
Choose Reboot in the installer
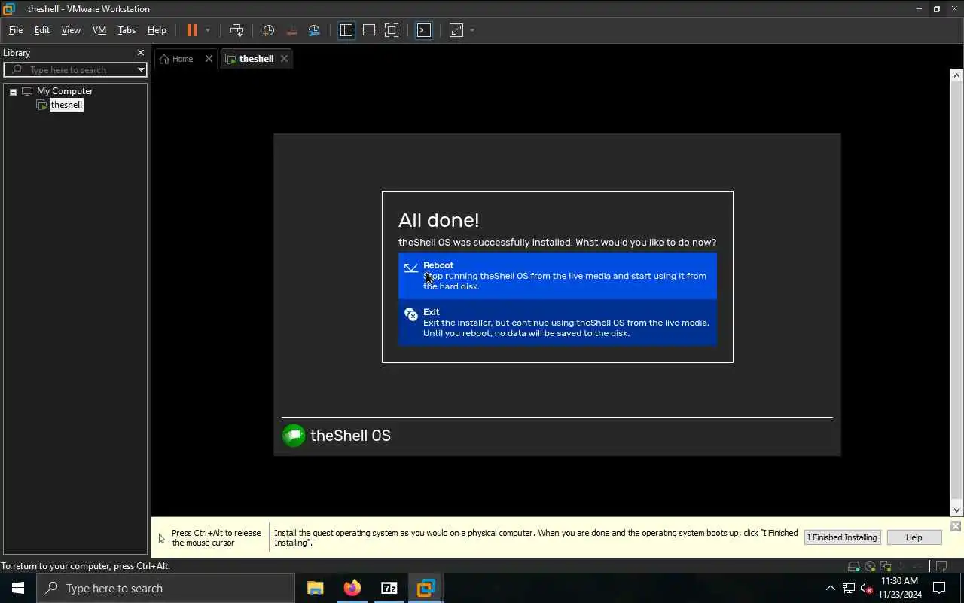tap(557, 276)
